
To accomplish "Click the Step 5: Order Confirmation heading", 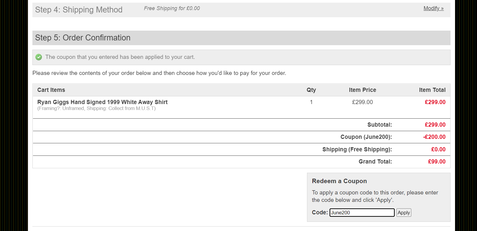I will [83, 38].
